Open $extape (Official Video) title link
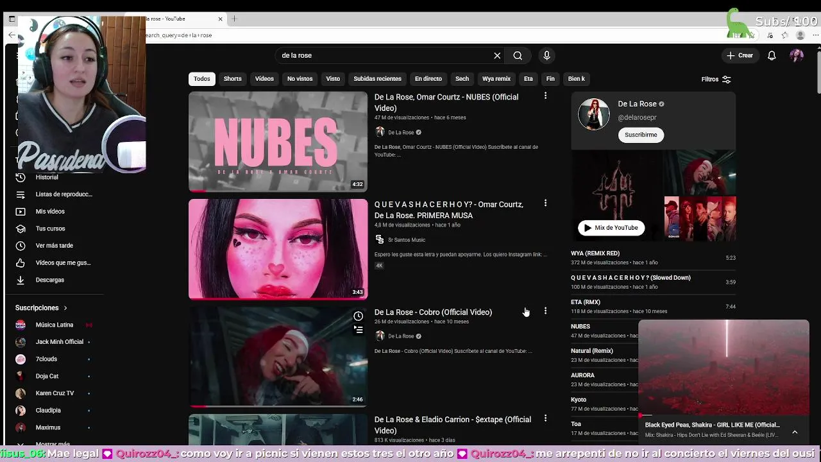 (453, 425)
